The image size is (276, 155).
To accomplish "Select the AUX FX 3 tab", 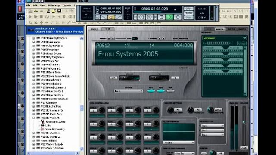I will tap(242, 29).
